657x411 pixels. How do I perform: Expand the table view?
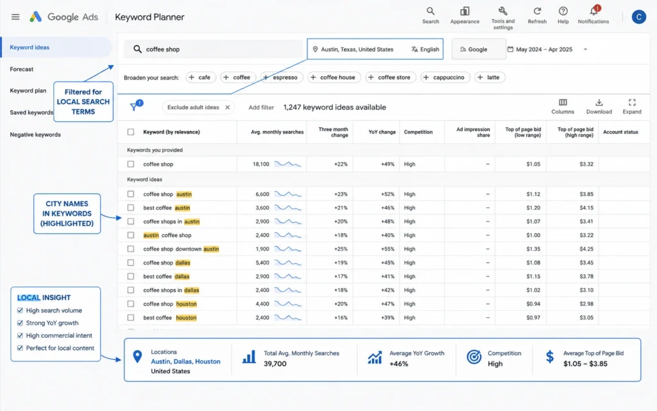(x=632, y=106)
